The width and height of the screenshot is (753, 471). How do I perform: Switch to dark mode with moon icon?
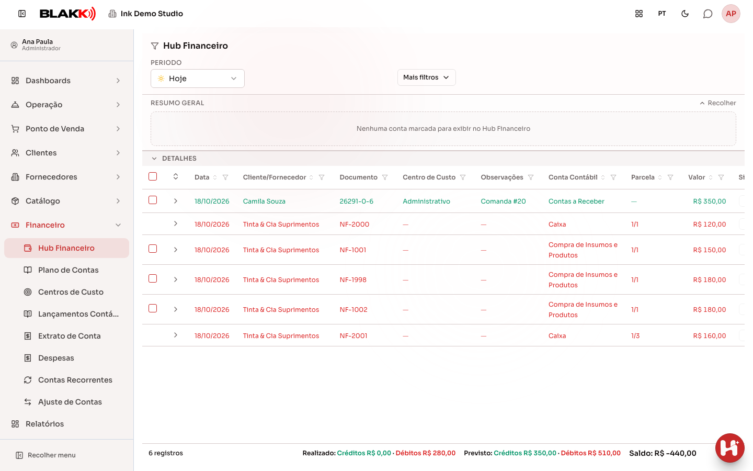[685, 14]
